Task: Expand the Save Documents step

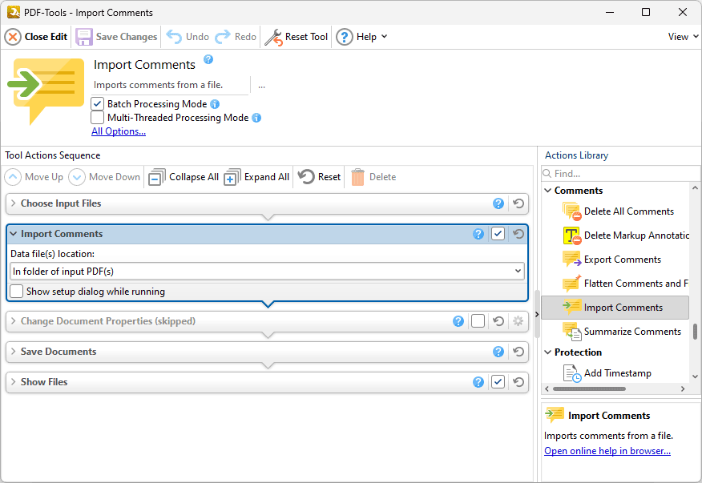Action: (14, 352)
